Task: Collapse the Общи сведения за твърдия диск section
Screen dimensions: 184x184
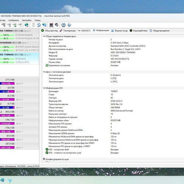Action: (x=44, y=36)
